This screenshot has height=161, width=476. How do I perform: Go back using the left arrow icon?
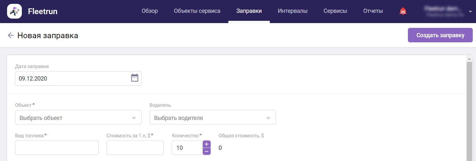(11, 35)
